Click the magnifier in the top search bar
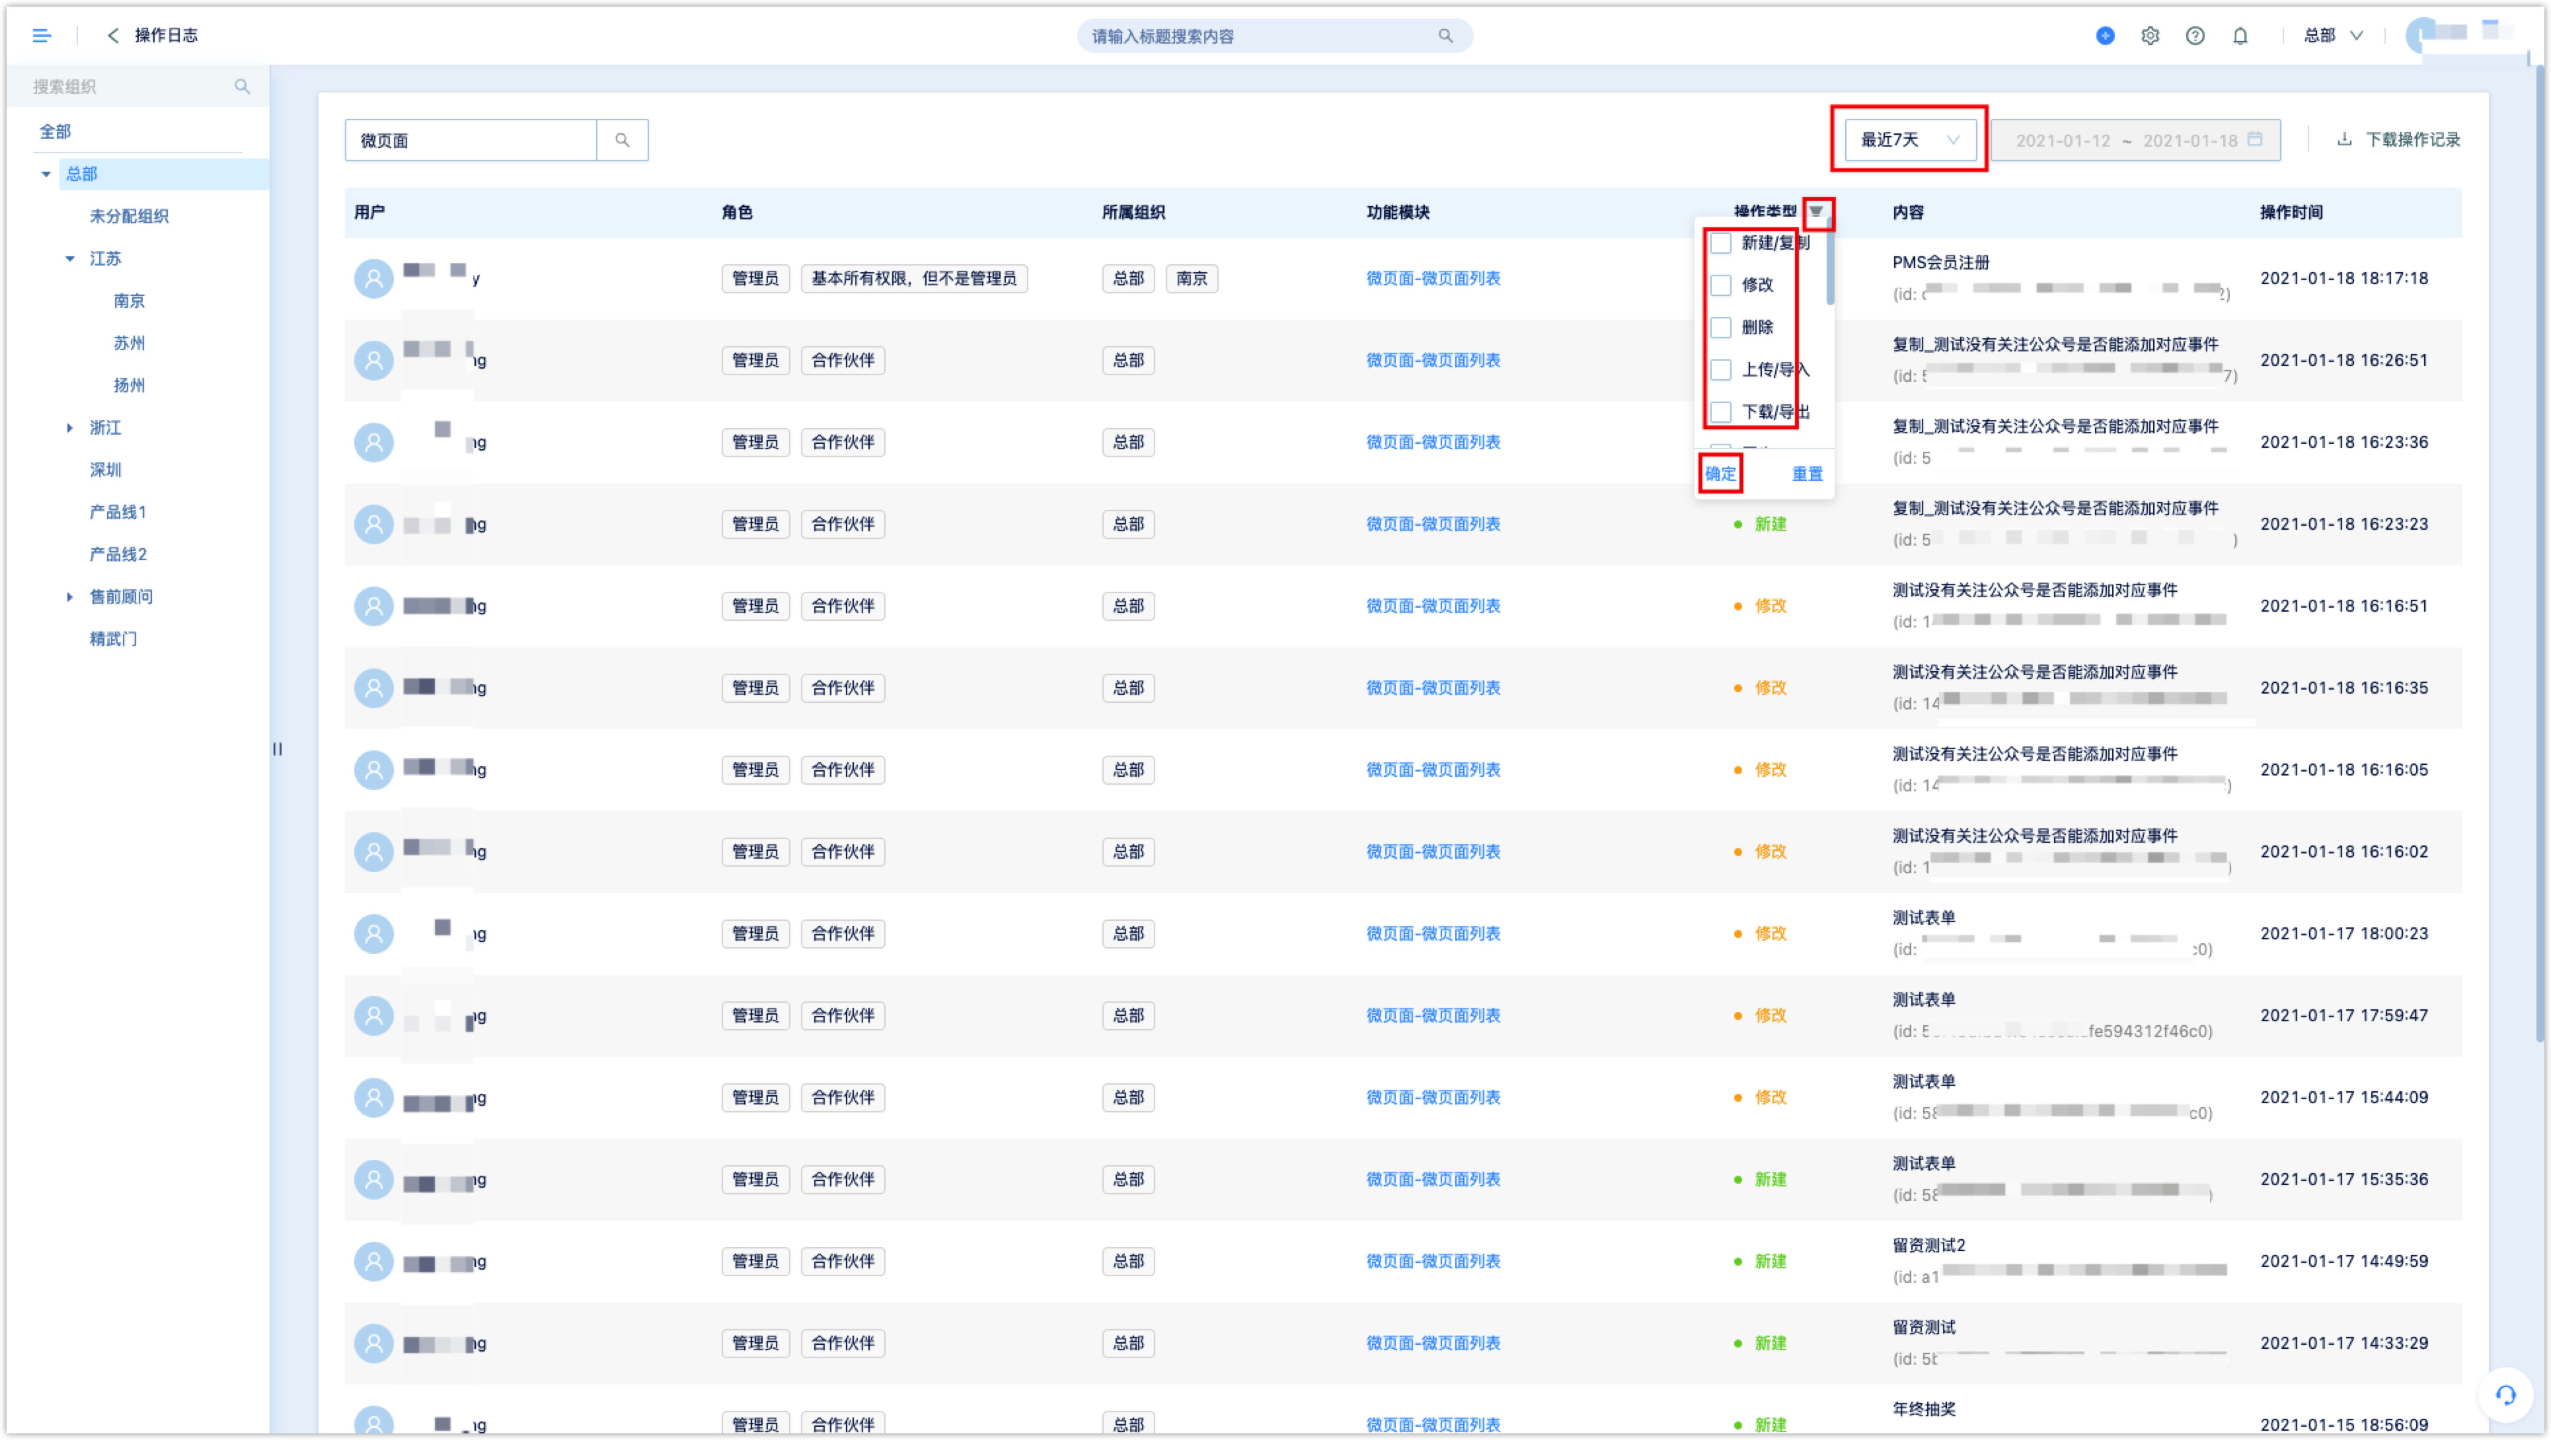This screenshot has height=1440, width=2551. (1445, 36)
